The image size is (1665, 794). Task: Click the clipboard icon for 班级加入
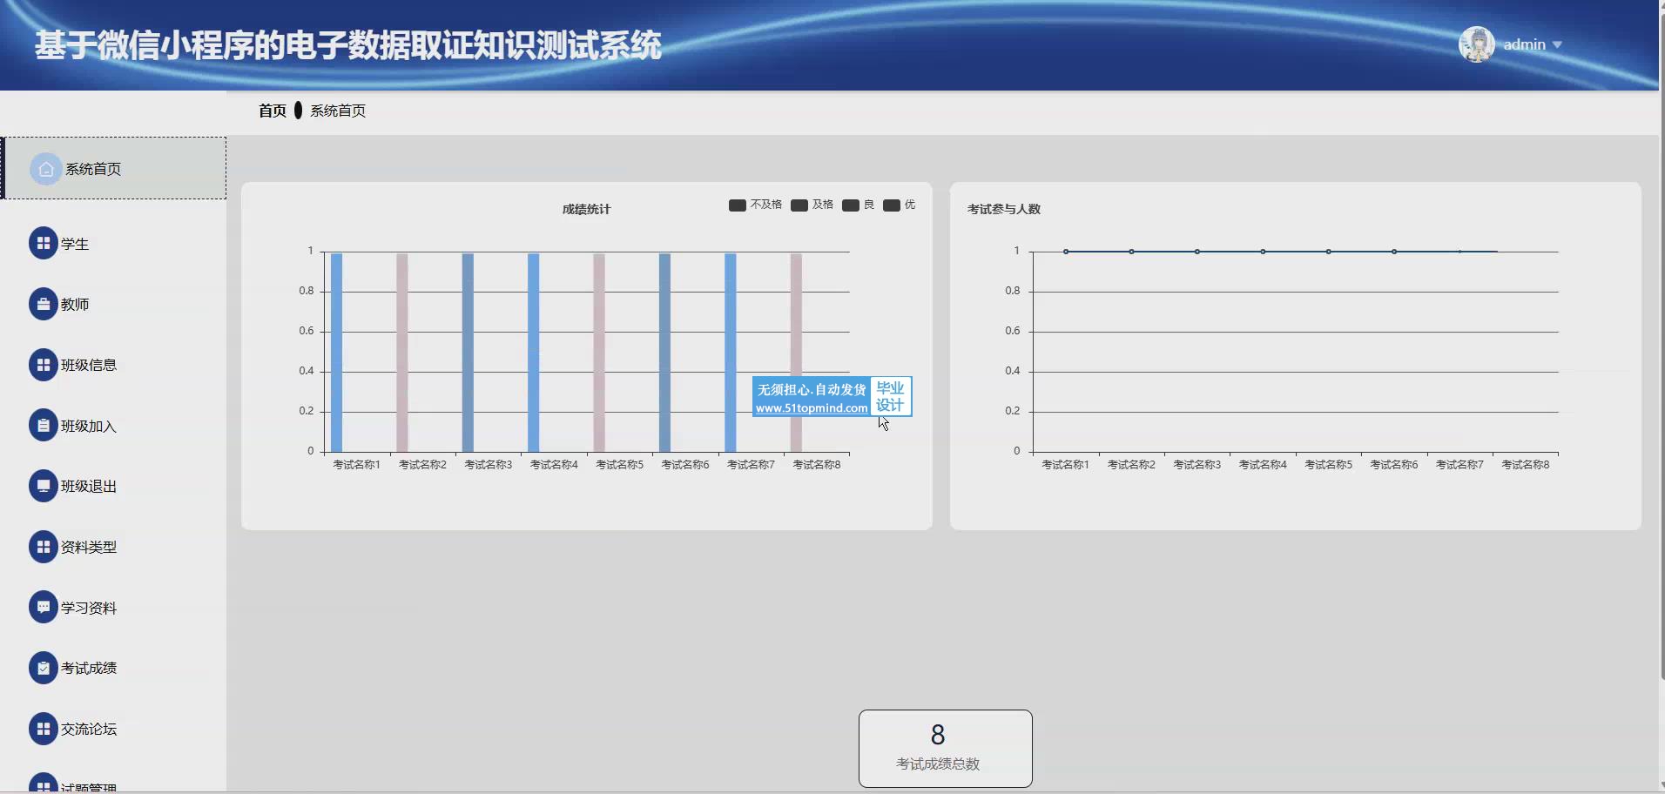click(x=43, y=426)
